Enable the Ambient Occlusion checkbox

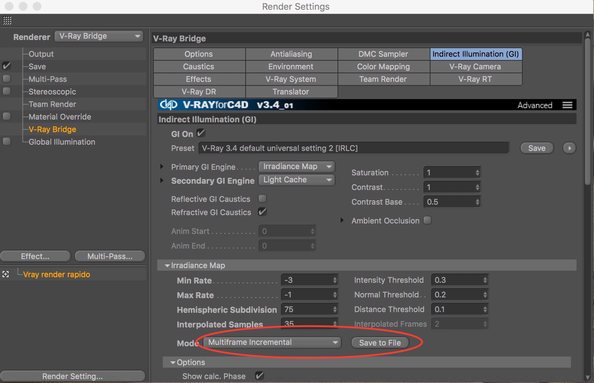[x=427, y=220]
